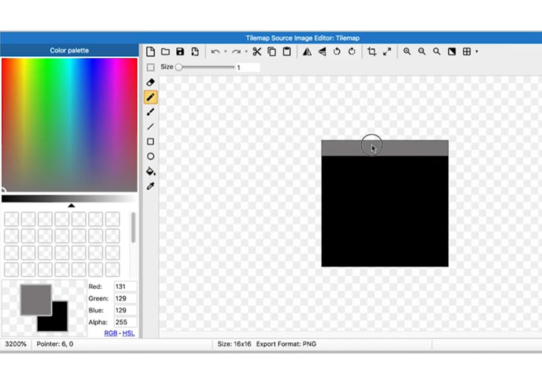Reset zoom with magnifier icon
Viewport: 542px width, 384px height.
click(437, 52)
